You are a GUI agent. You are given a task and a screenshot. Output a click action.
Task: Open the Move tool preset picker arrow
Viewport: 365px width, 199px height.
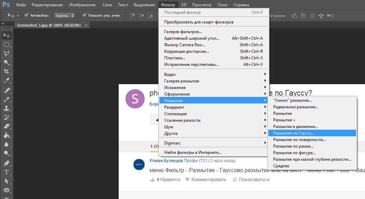(18, 16)
